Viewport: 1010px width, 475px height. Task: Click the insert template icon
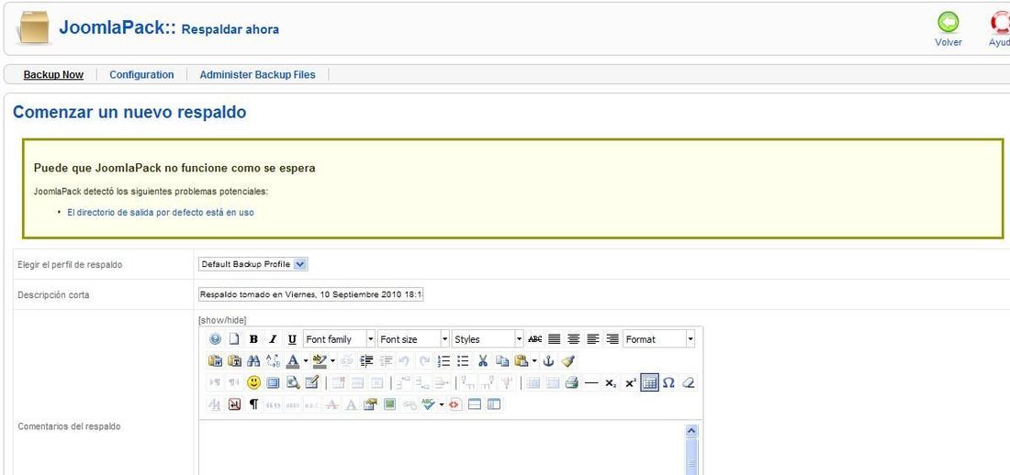pos(494,404)
